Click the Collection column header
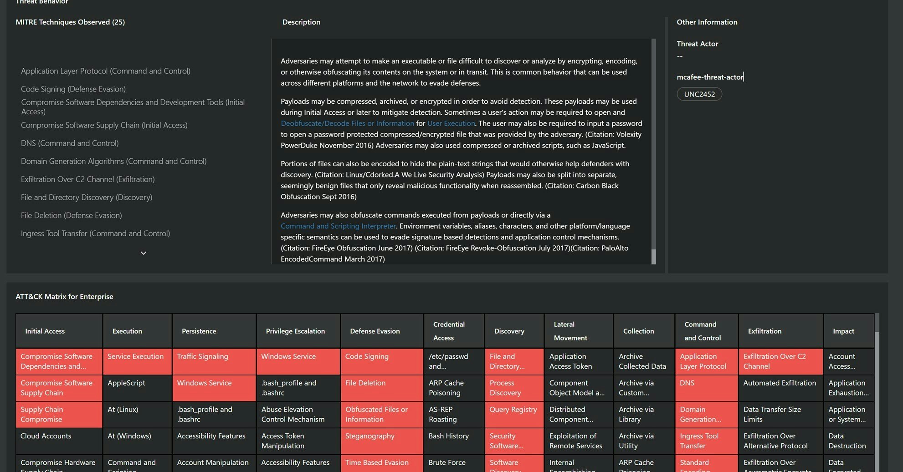 pos(644,331)
